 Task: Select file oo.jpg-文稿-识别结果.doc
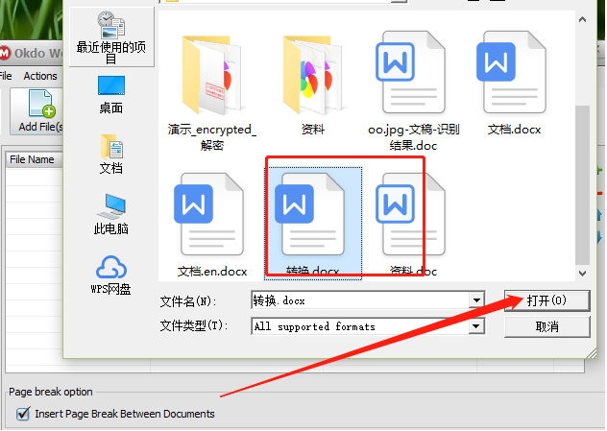(x=413, y=91)
